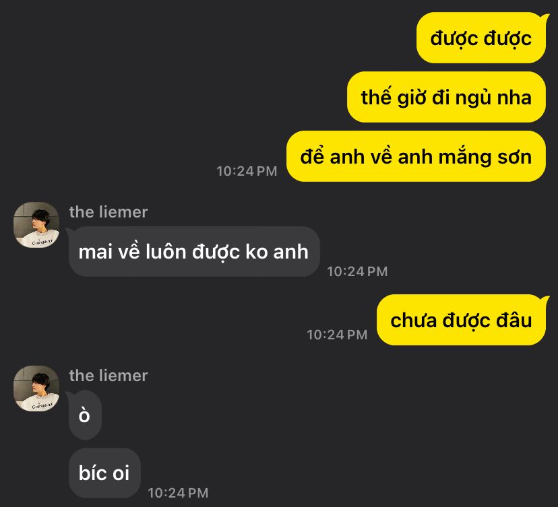
Task: Tap timestamp beside 'chưa được đâu'
Action: click(337, 335)
